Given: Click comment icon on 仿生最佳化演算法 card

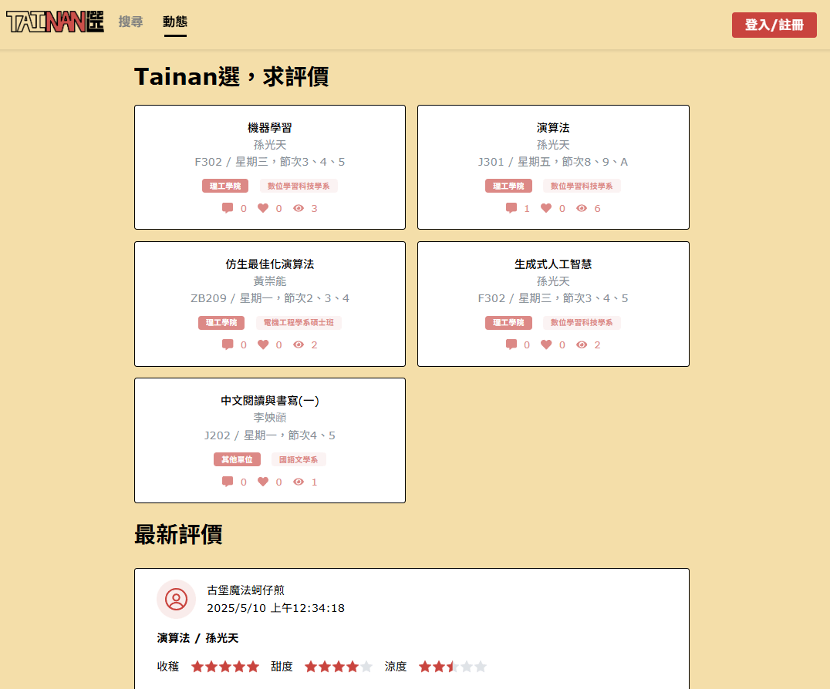Looking at the screenshot, I should 228,344.
